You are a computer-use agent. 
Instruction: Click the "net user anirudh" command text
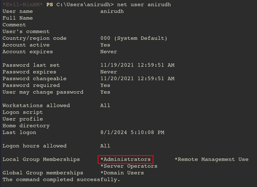pyautogui.click(x=144, y=4)
